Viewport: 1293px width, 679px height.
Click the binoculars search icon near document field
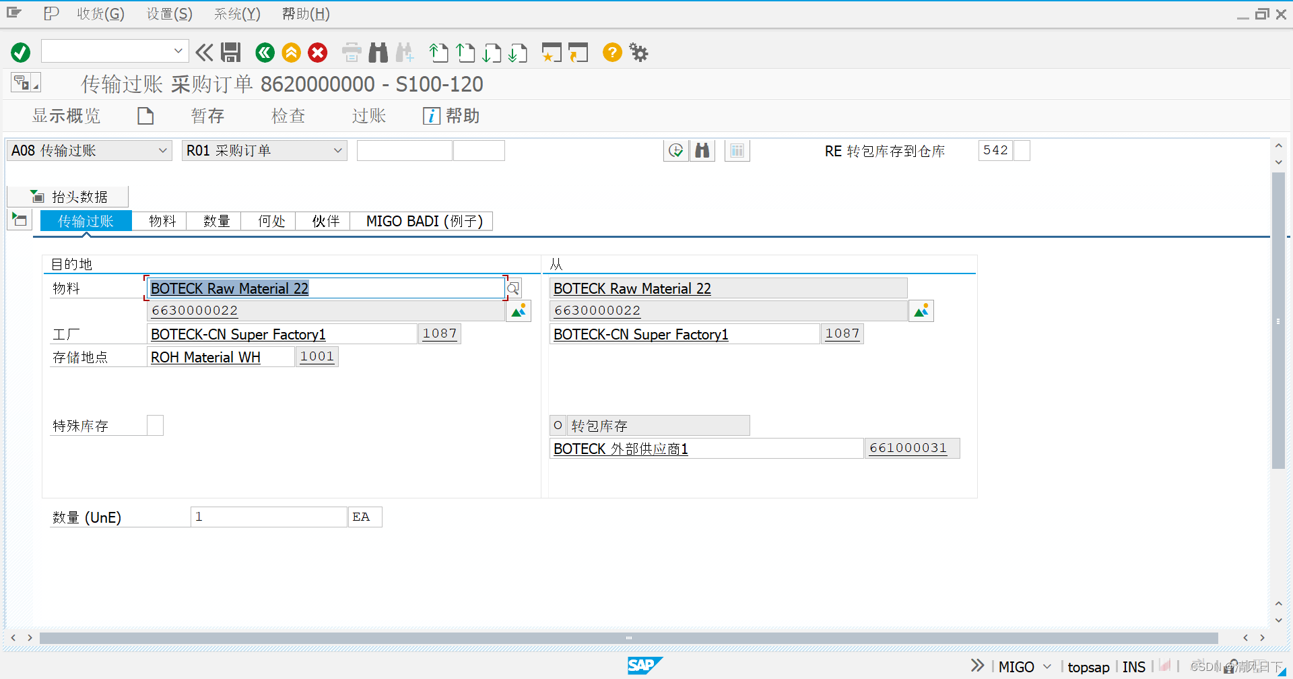point(702,150)
